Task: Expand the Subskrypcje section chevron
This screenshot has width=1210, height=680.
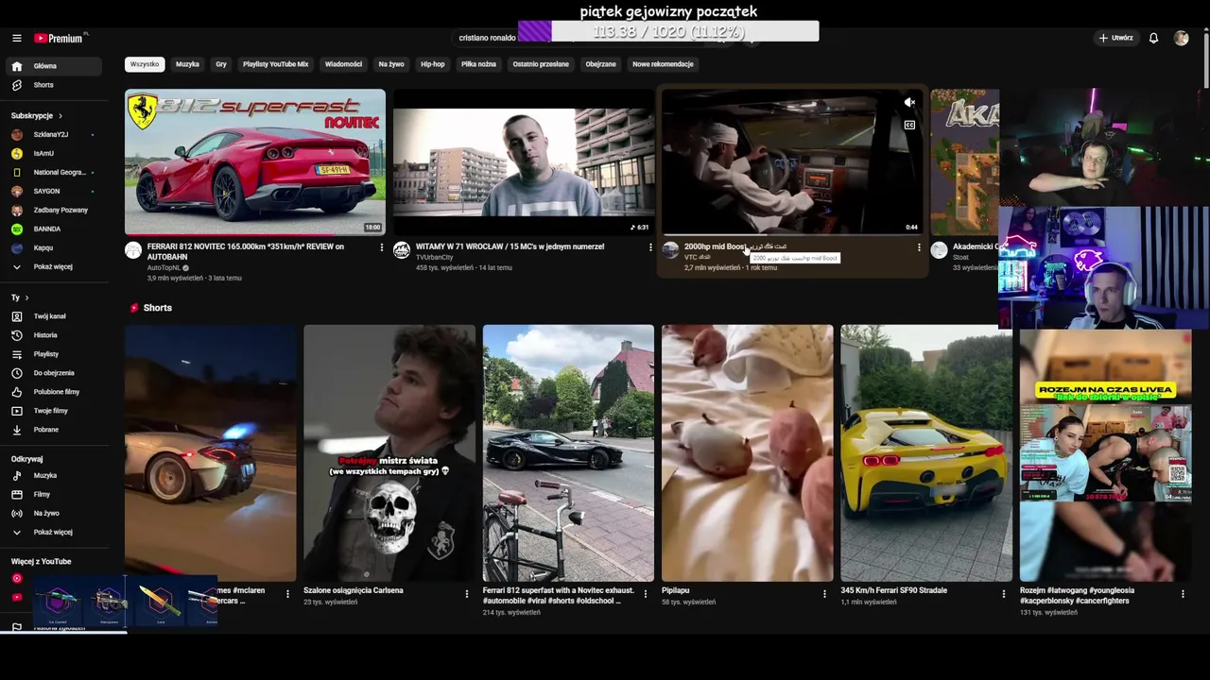Action: (60, 115)
